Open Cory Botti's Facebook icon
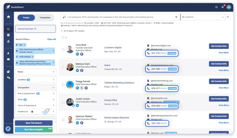This screenshot has width=237, height=138. point(82,54)
